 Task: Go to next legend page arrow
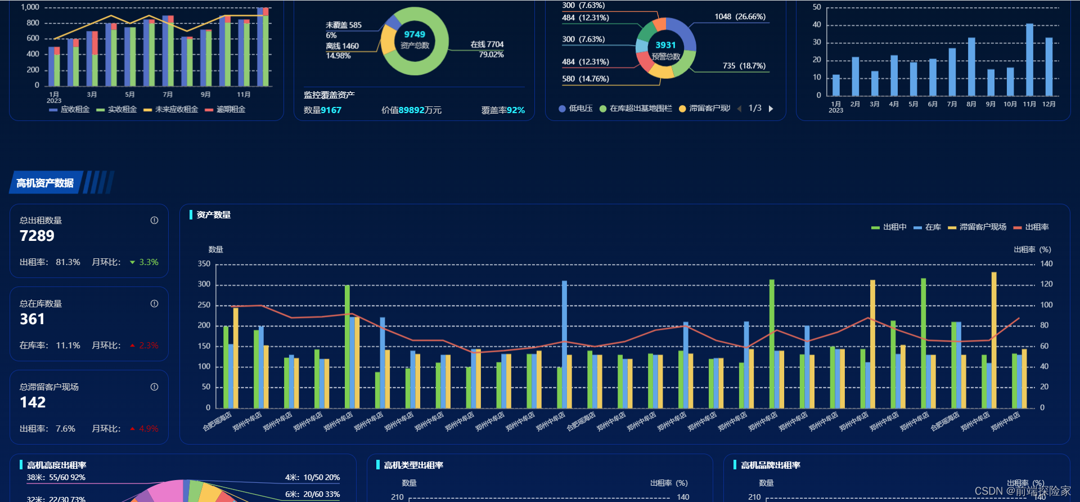pos(771,109)
